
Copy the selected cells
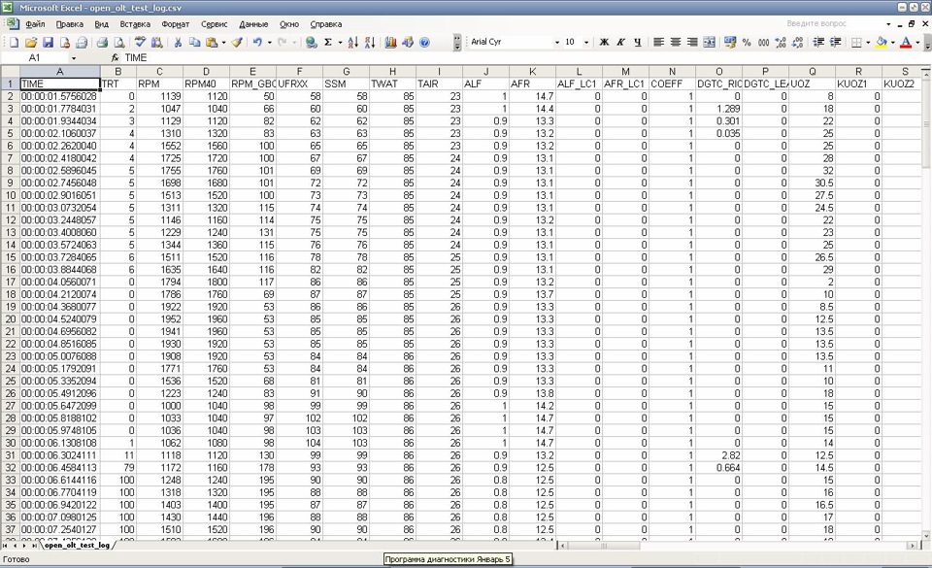click(194, 42)
